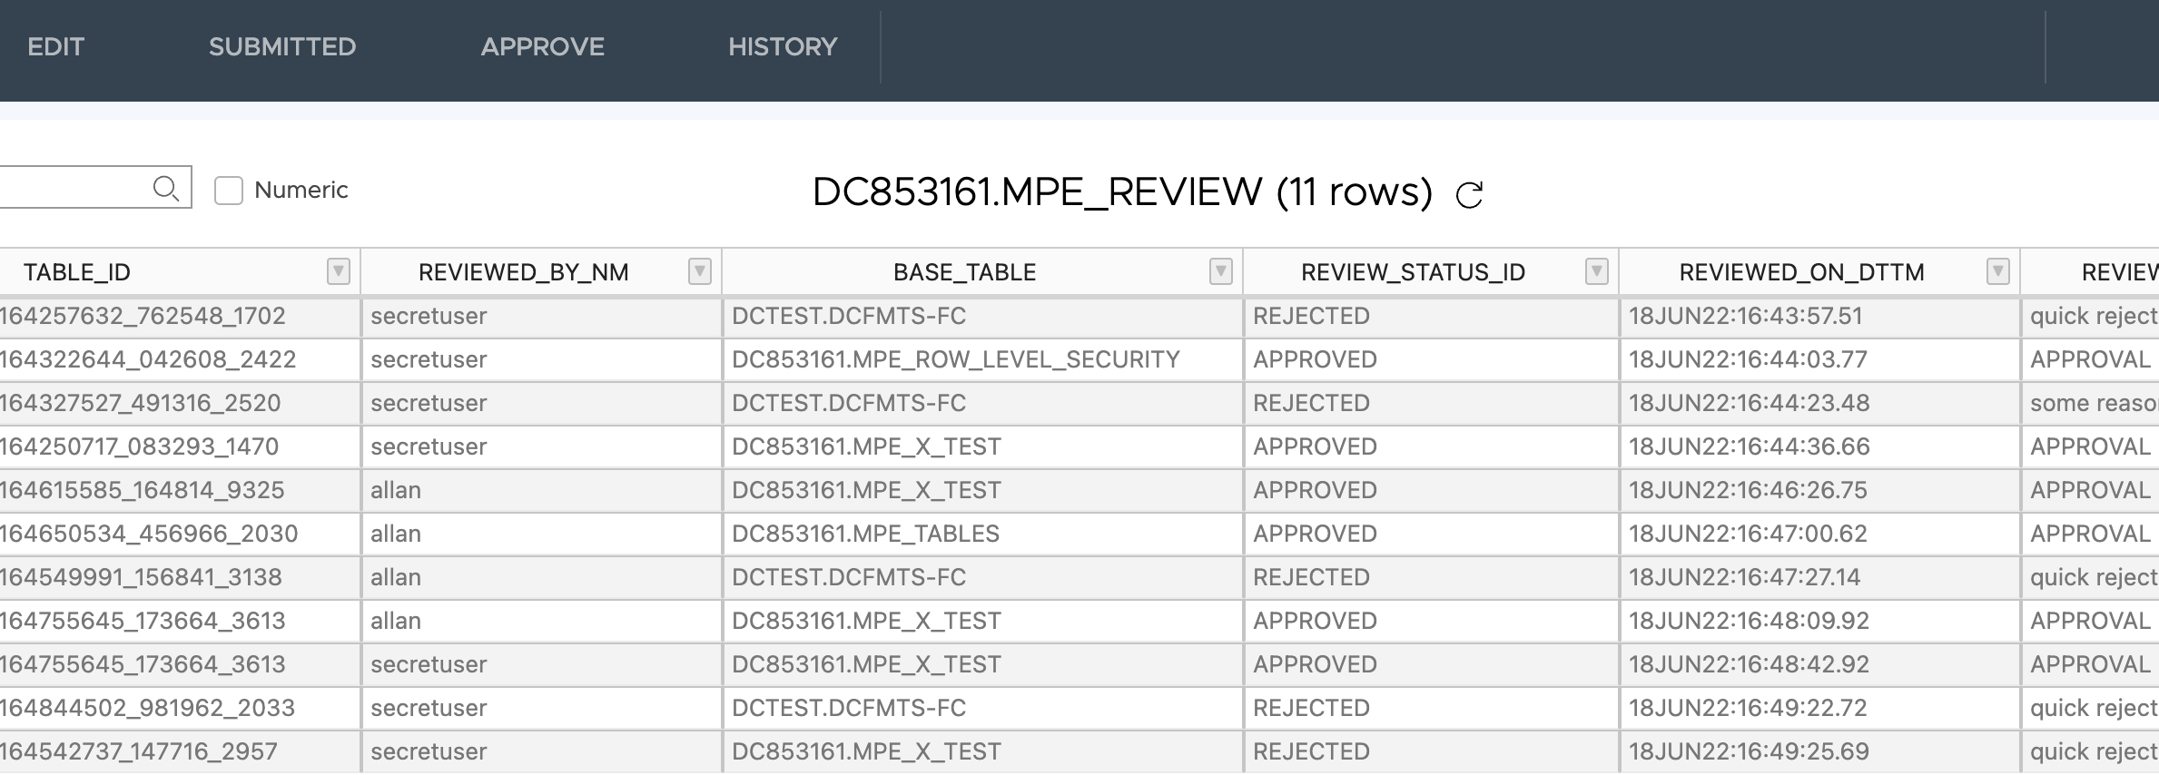The width and height of the screenshot is (2159, 775).
Task: Go to the HISTORY tab
Action: (x=783, y=47)
